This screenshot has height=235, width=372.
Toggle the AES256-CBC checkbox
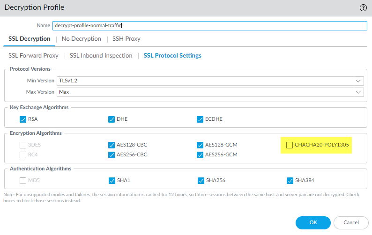pos(112,154)
